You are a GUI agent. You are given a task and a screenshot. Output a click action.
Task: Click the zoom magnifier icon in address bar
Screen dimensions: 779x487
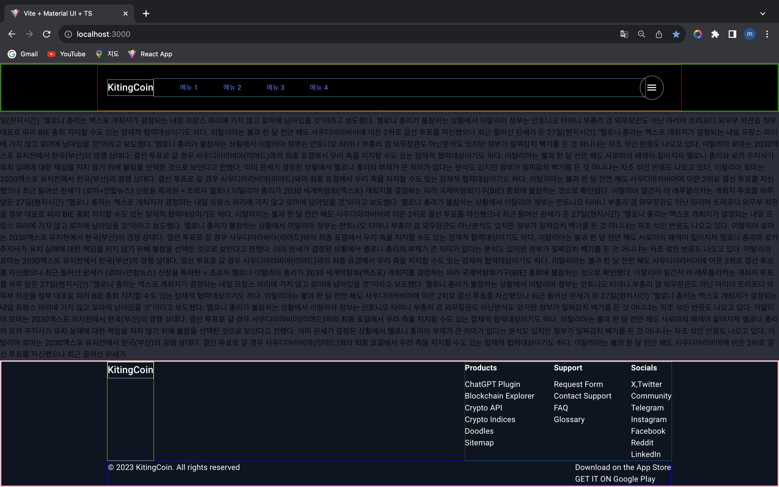(641, 34)
